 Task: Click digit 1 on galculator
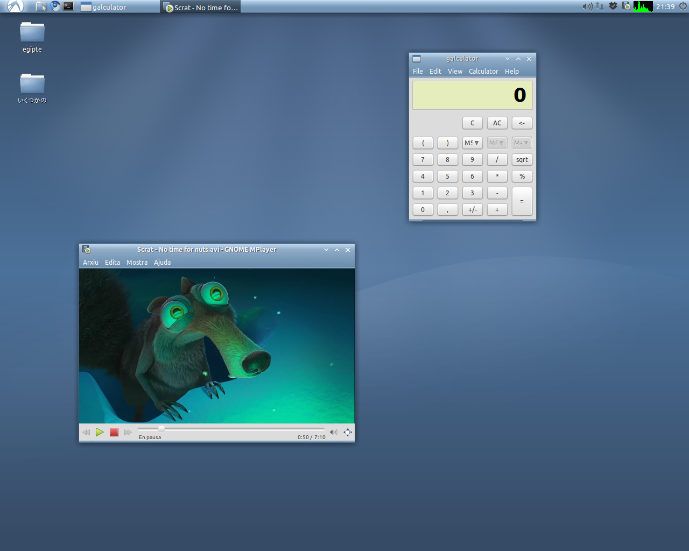point(423,193)
